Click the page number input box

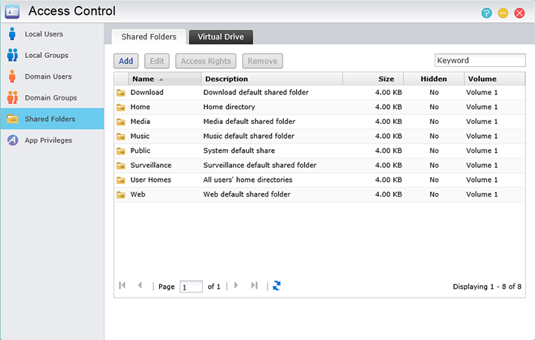pyautogui.click(x=191, y=287)
